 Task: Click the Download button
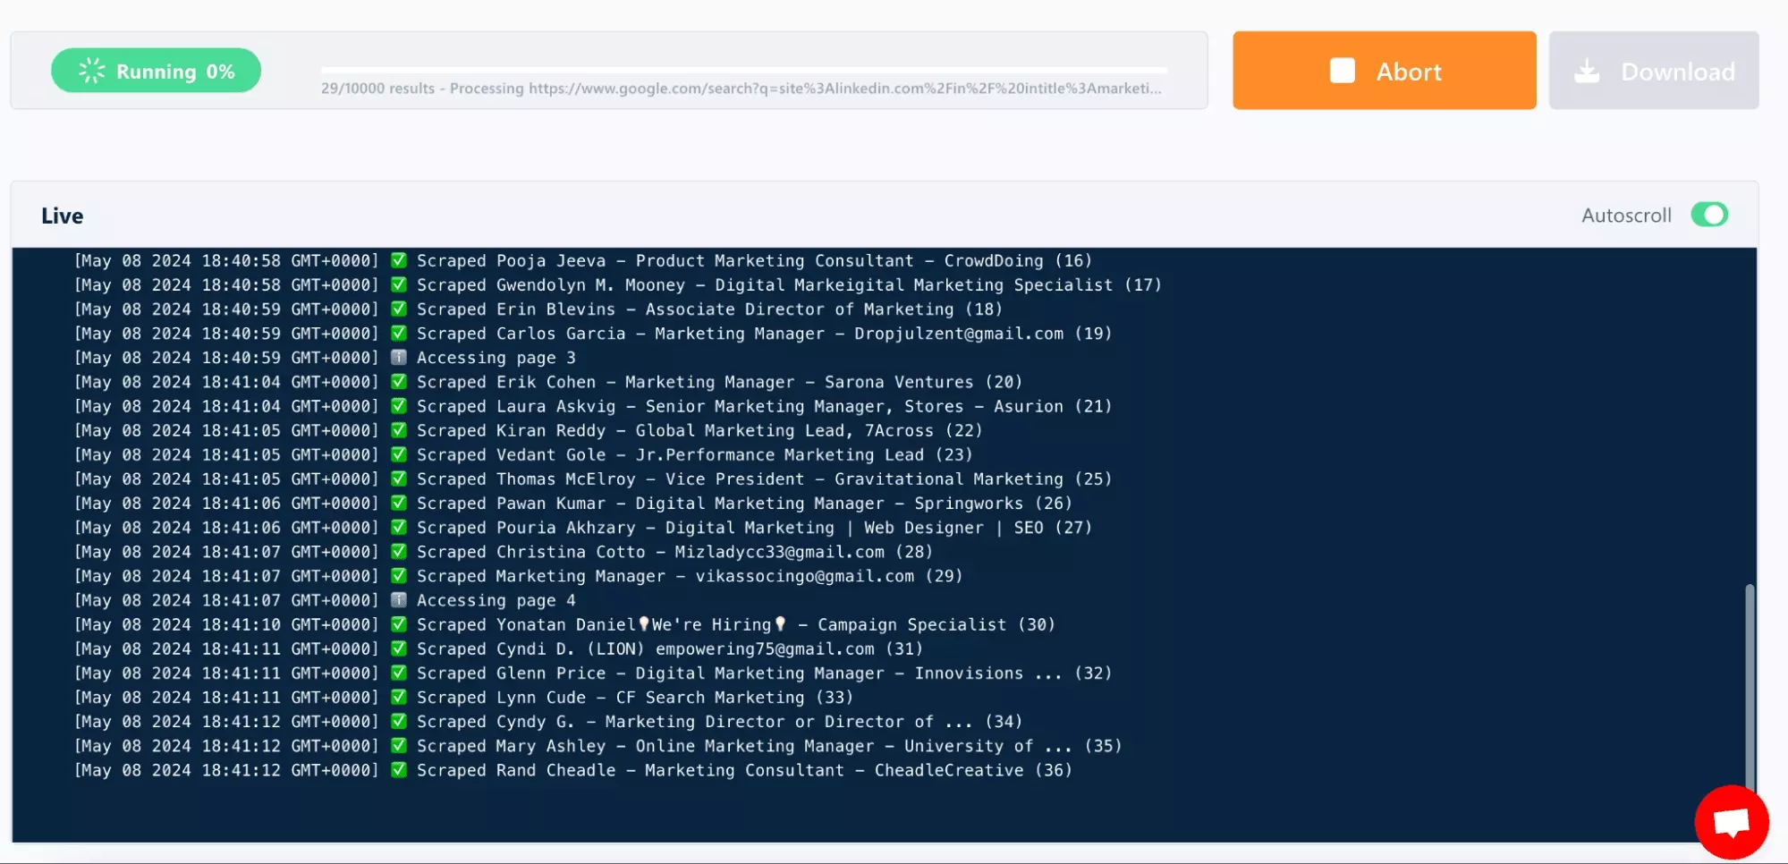1654,70
